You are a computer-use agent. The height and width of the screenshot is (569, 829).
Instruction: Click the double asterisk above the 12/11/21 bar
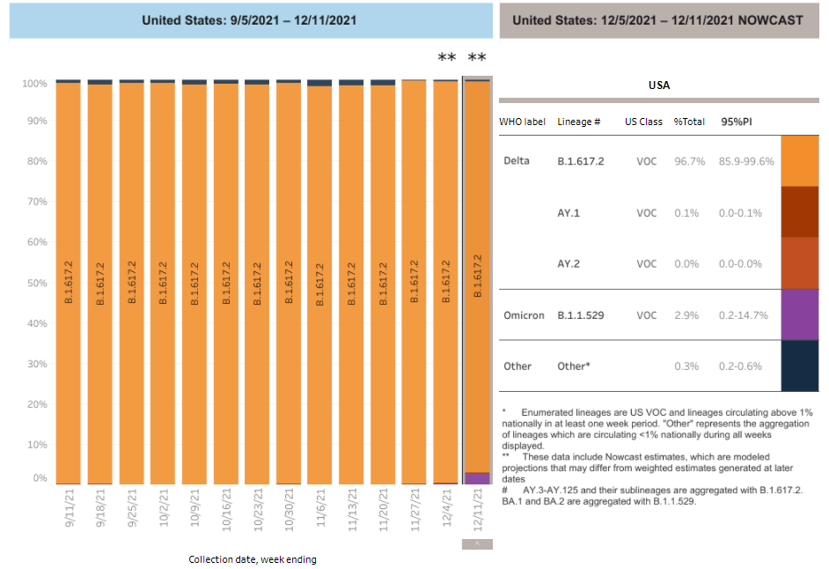pos(477,58)
